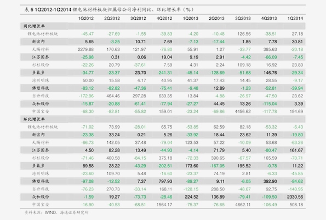This screenshot has width=326, height=220.
Task: Click the cell showing 375.18
Action: click(x=165, y=158)
